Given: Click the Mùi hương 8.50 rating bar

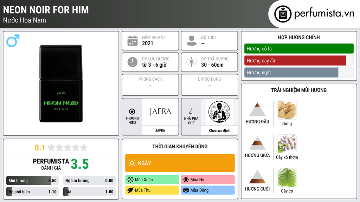Looking at the screenshot, I should click(32, 181).
